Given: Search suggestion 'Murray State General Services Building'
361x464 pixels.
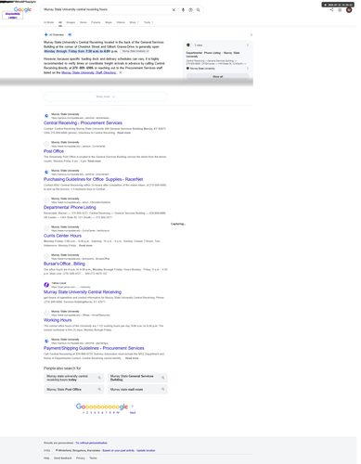Looking at the screenshot, I should pyautogui.click(x=137, y=378).
